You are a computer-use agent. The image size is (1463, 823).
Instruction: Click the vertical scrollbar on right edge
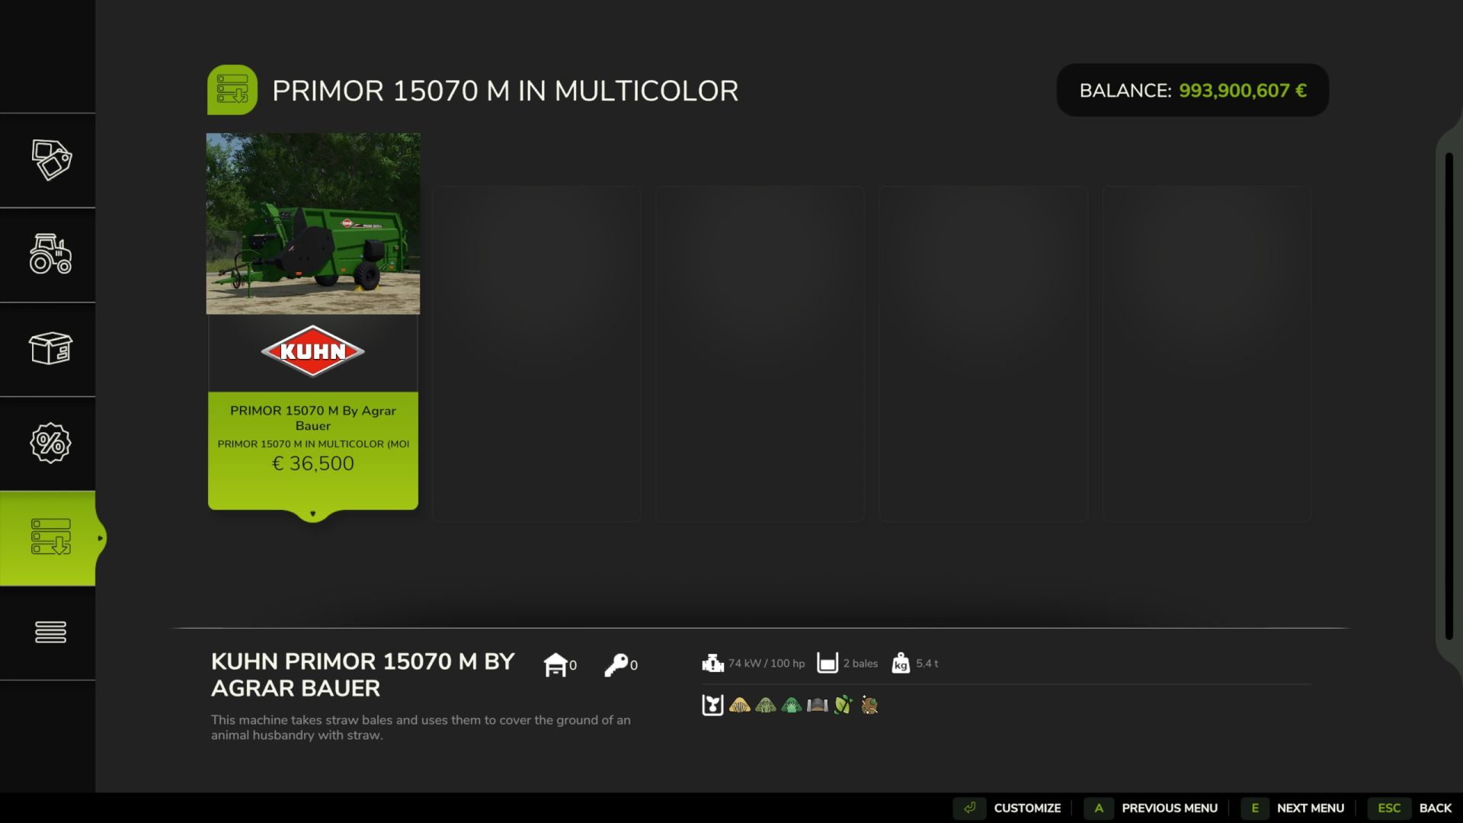click(1449, 396)
